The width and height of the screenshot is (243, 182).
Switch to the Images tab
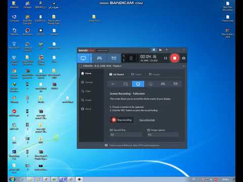154,74
